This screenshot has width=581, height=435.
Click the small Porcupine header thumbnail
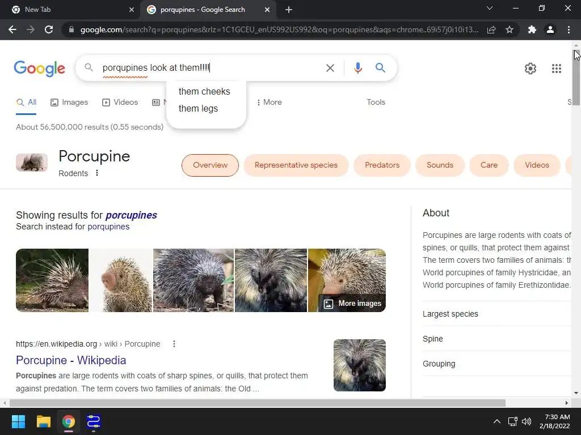(x=32, y=163)
